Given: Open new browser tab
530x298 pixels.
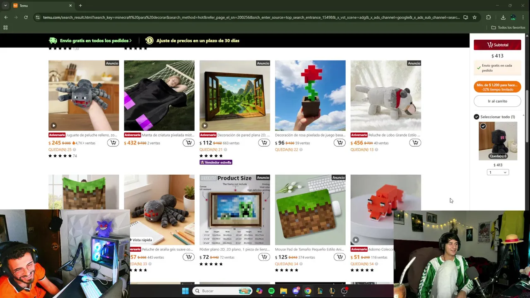Looking at the screenshot, I should tap(80, 5).
